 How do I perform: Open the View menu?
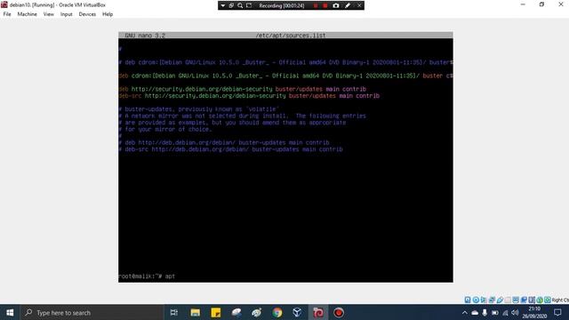[48, 14]
